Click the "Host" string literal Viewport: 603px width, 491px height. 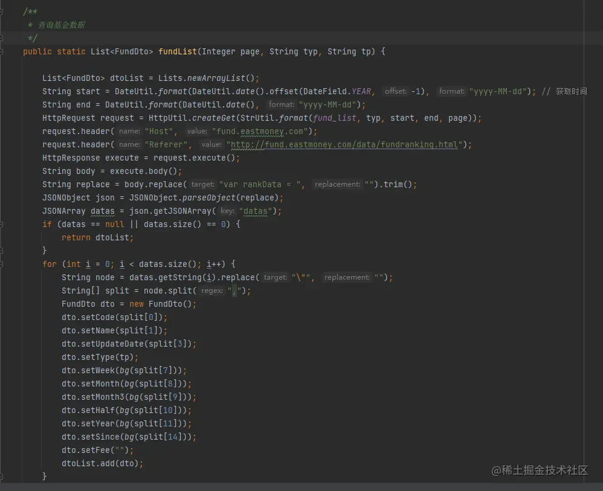point(159,132)
